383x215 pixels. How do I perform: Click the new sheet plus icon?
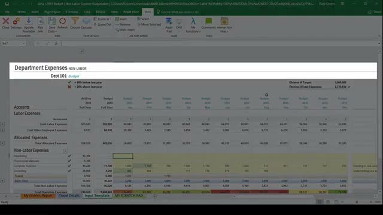154,196
